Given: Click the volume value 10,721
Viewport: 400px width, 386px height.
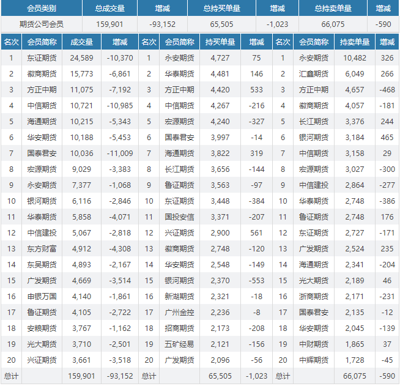Looking at the screenshot, I should 81,106.
